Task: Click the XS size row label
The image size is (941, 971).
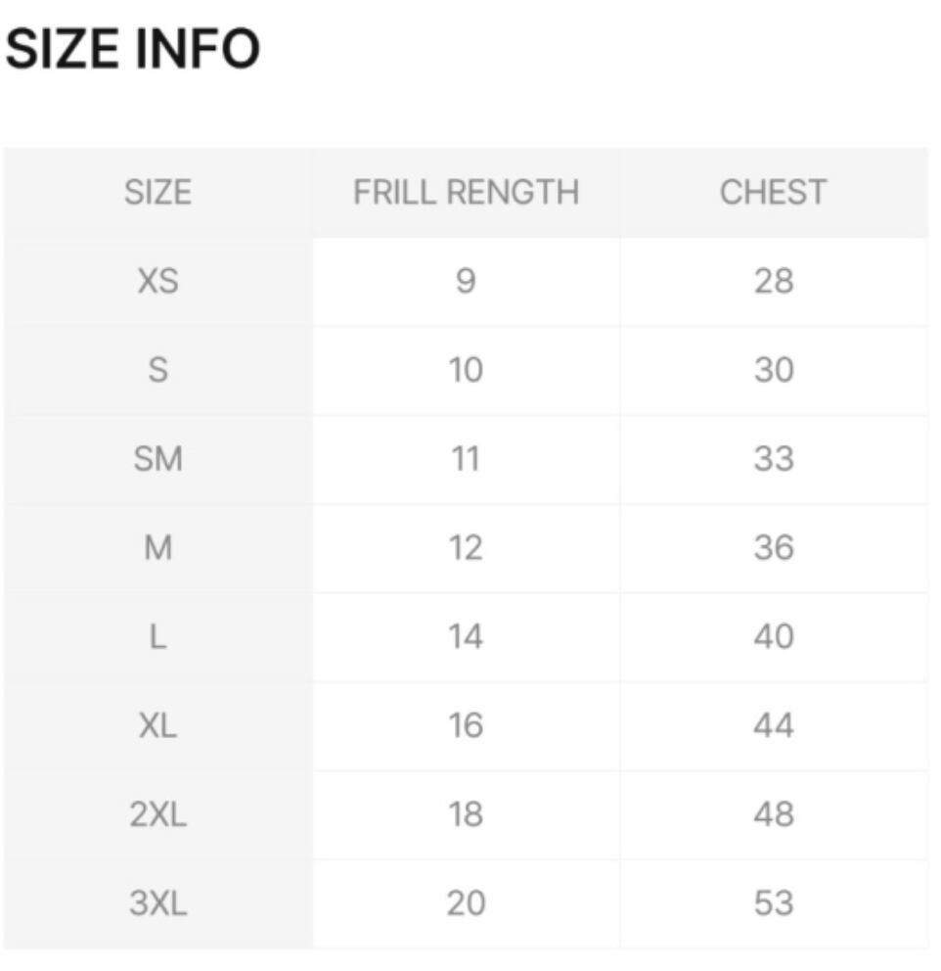Action: (157, 282)
